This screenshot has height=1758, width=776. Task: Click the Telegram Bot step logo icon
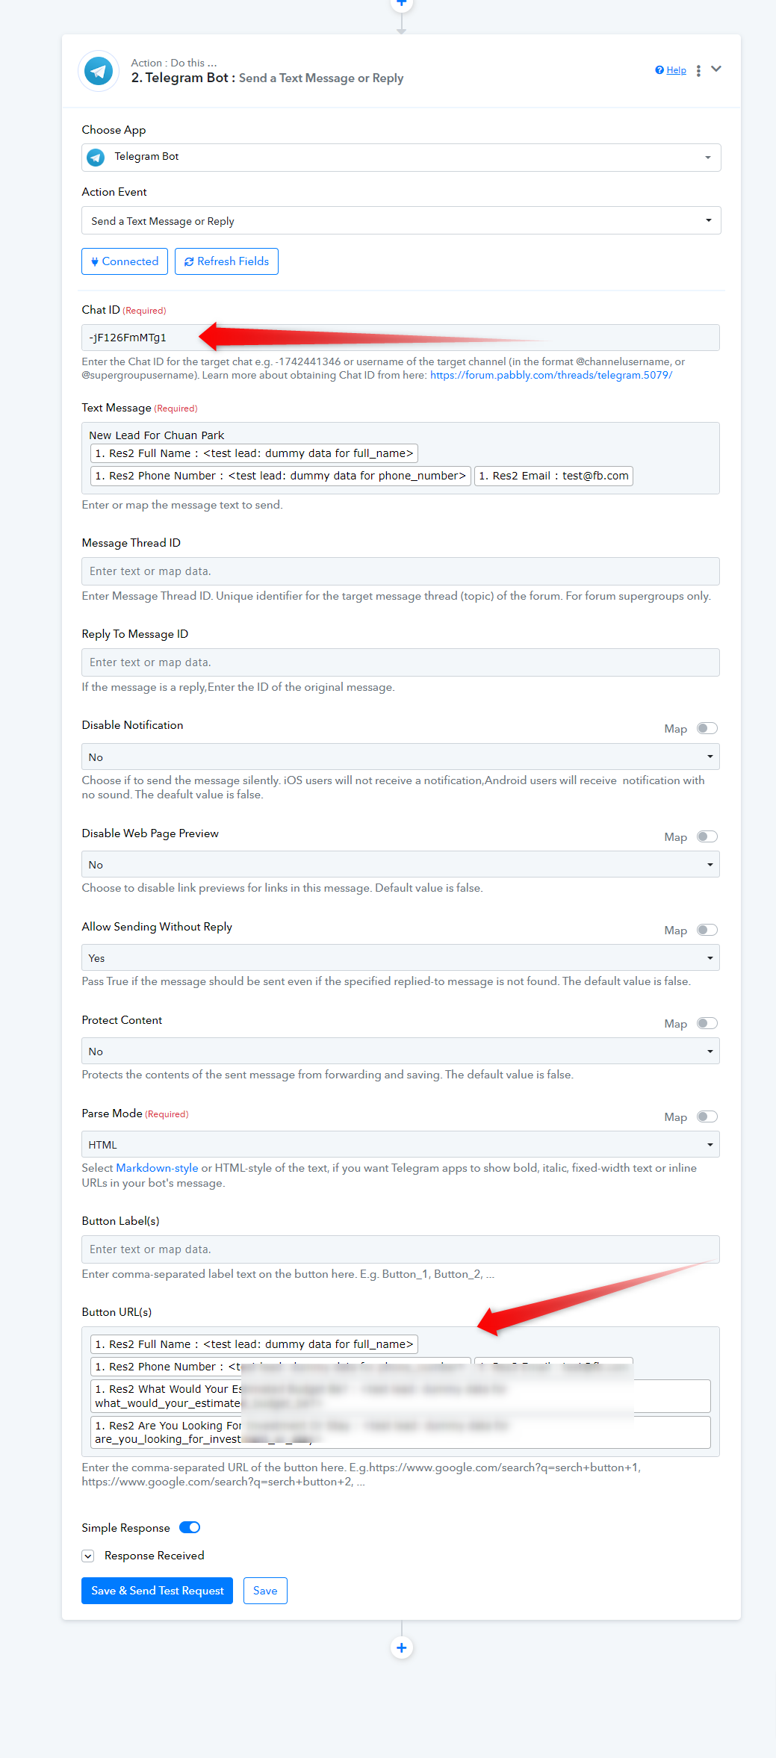tap(99, 71)
